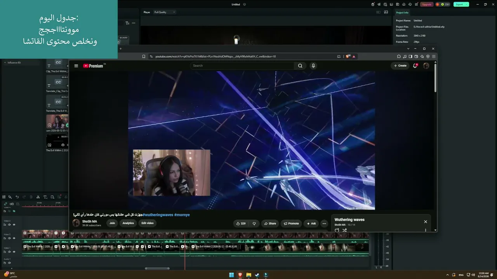This screenshot has width=497, height=279.
Task: Open more actions menu under the video
Action: click(324, 223)
